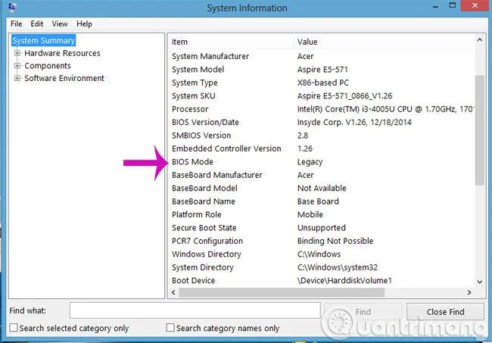
Task: Expand the Components tree node
Action: tap(17, 66)
